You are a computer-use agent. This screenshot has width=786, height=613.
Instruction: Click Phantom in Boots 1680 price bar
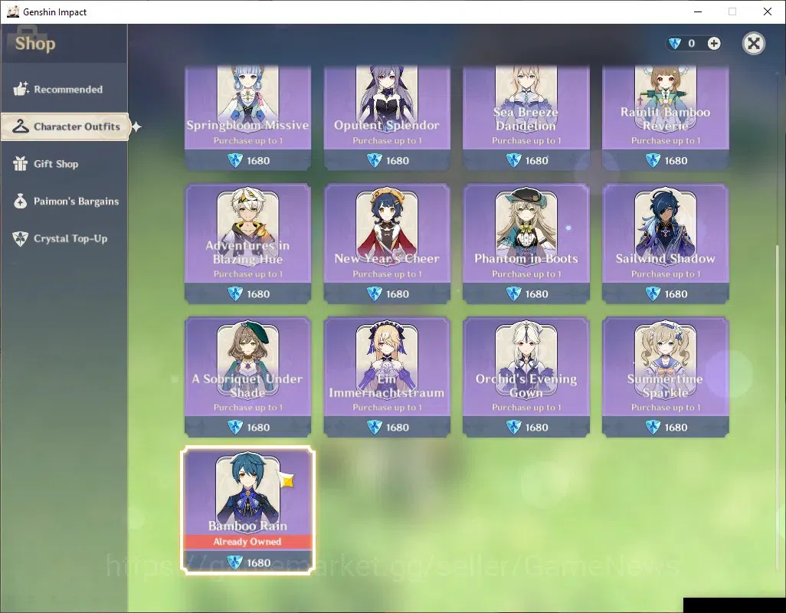tap(526, 293)
